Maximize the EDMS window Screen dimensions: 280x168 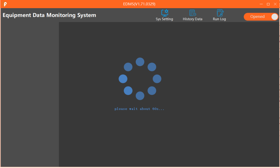(x=268, y=4)
